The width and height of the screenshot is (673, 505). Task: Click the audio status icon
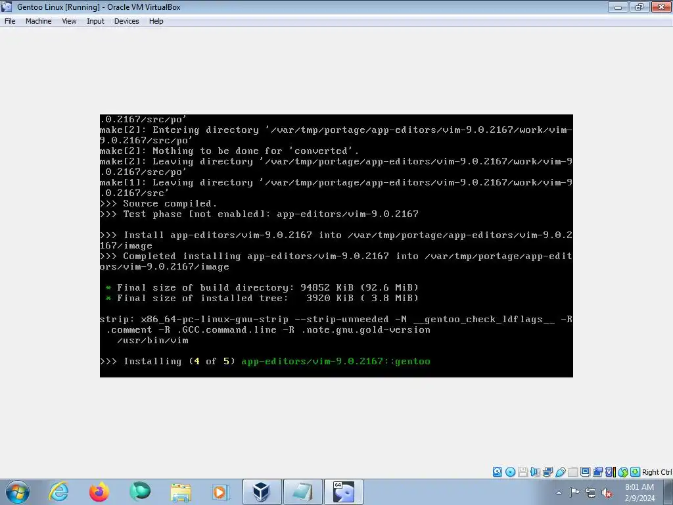point(535,472)
